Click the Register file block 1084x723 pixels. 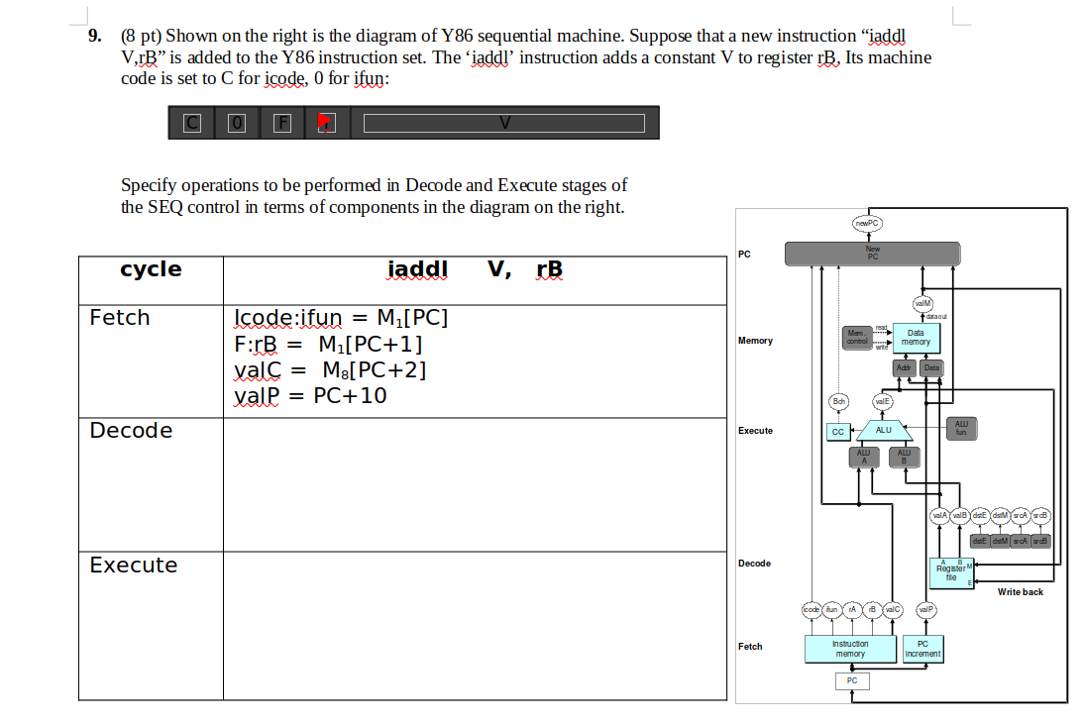click(x=951, y=572)
